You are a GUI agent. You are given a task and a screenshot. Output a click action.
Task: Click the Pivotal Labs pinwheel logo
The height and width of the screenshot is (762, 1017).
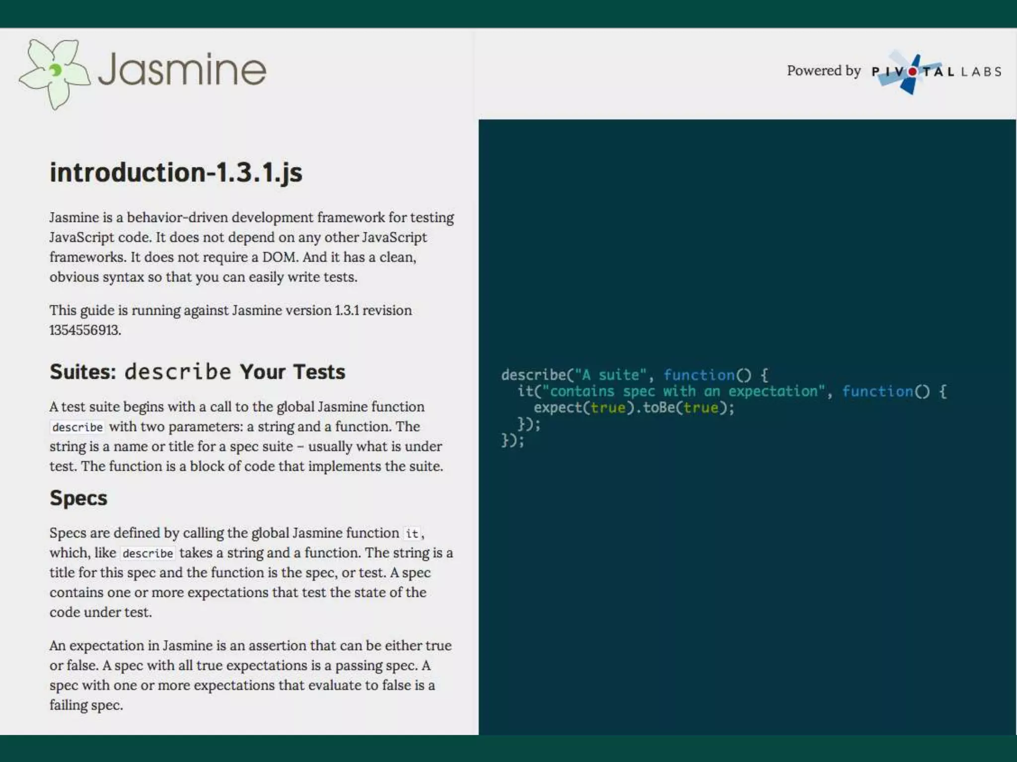click(912, 73)
